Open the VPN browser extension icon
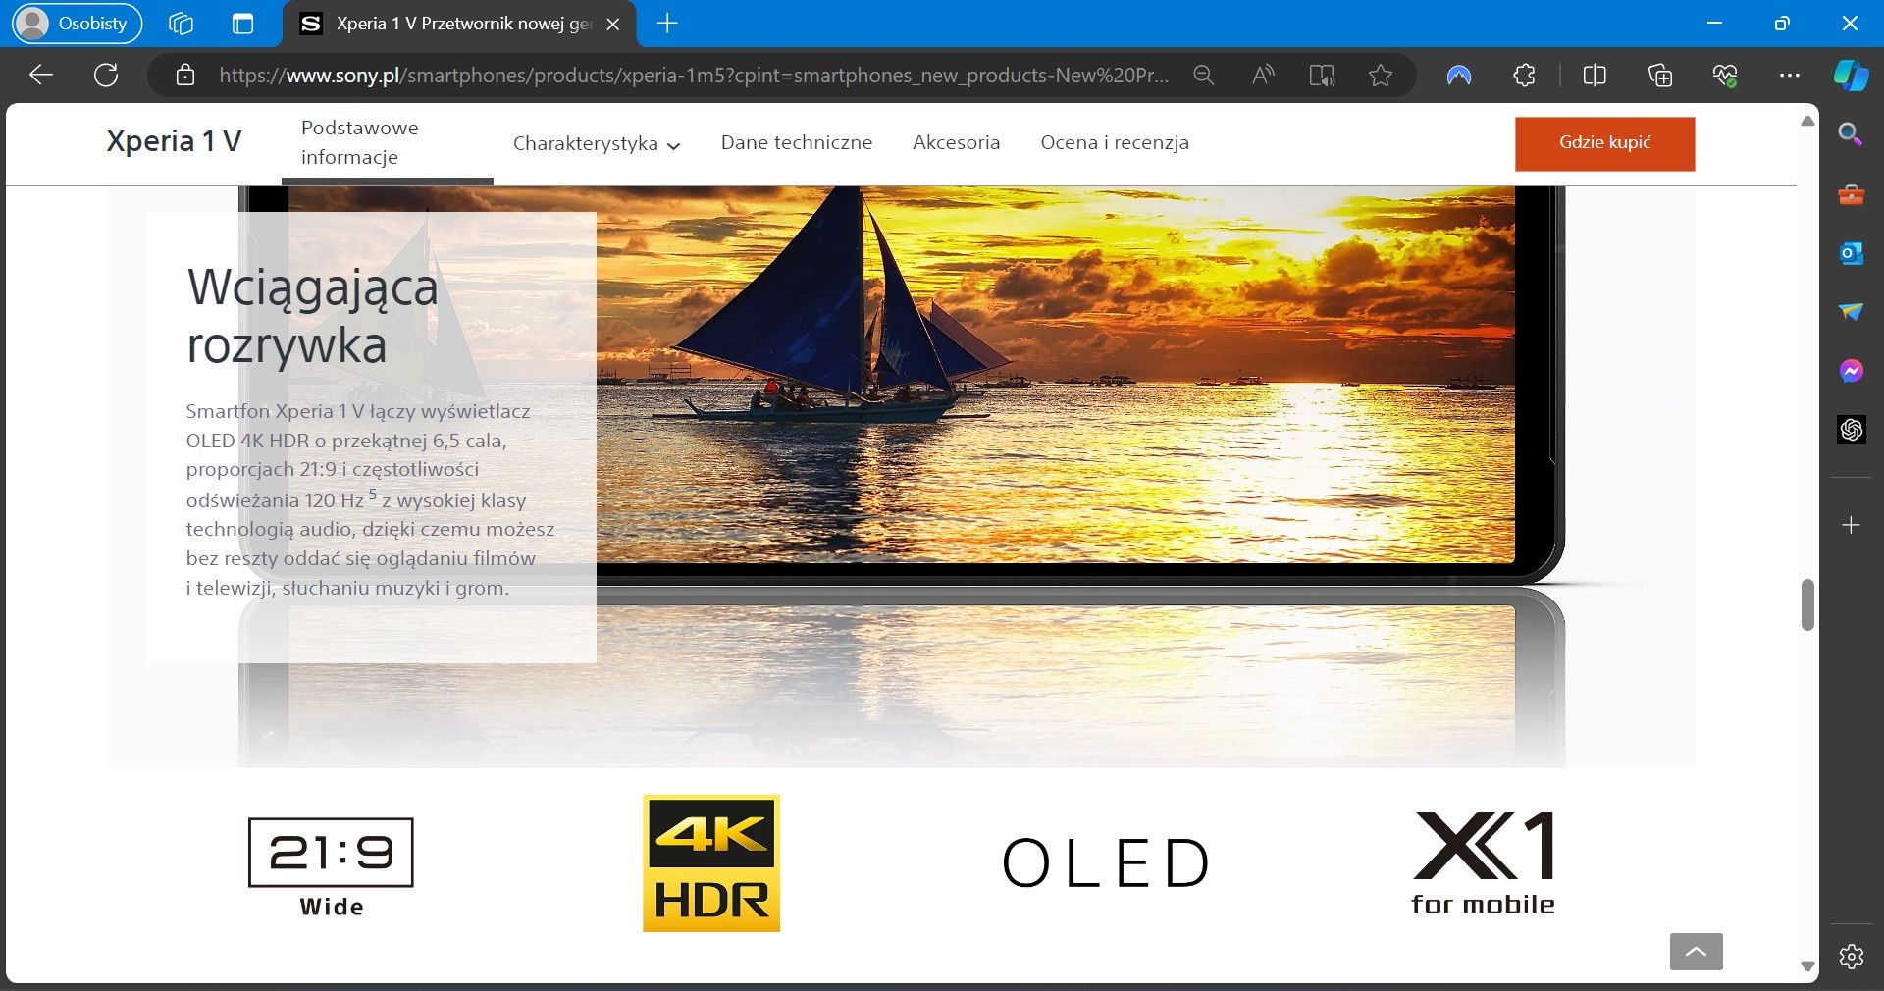 [1459, 76]
